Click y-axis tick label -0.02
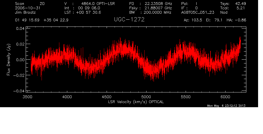This screenshot has width=263, height=134. tap(19, 75)
